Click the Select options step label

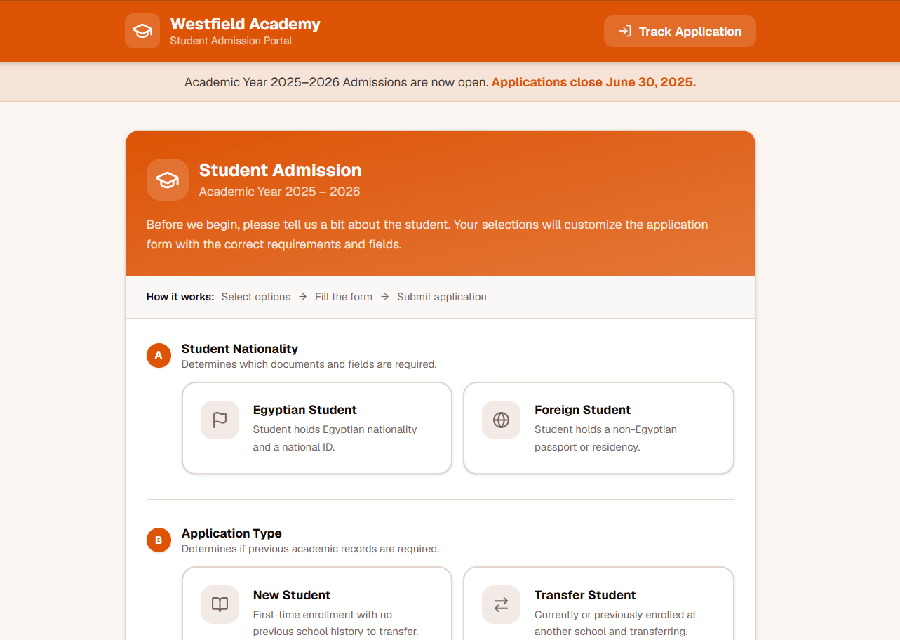pos(256,297)
